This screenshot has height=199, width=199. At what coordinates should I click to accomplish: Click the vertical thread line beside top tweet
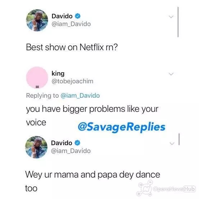(x=178, y=22)
